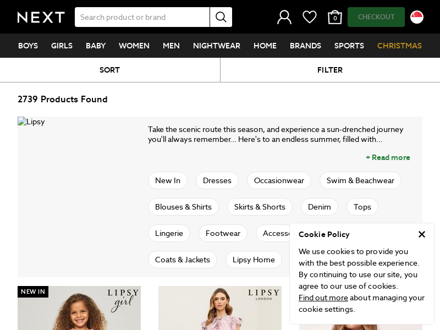This screenshot has height=330, width=440.
Task: Open the HOME menu
Action: pos(265,46)
